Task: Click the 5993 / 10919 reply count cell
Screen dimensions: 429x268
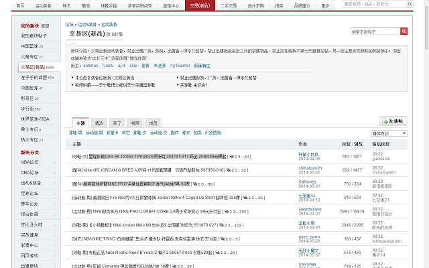Action: point(352,212)
